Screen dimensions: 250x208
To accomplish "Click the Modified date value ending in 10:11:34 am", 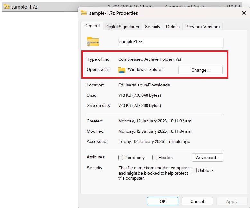I will pos(155,131).
